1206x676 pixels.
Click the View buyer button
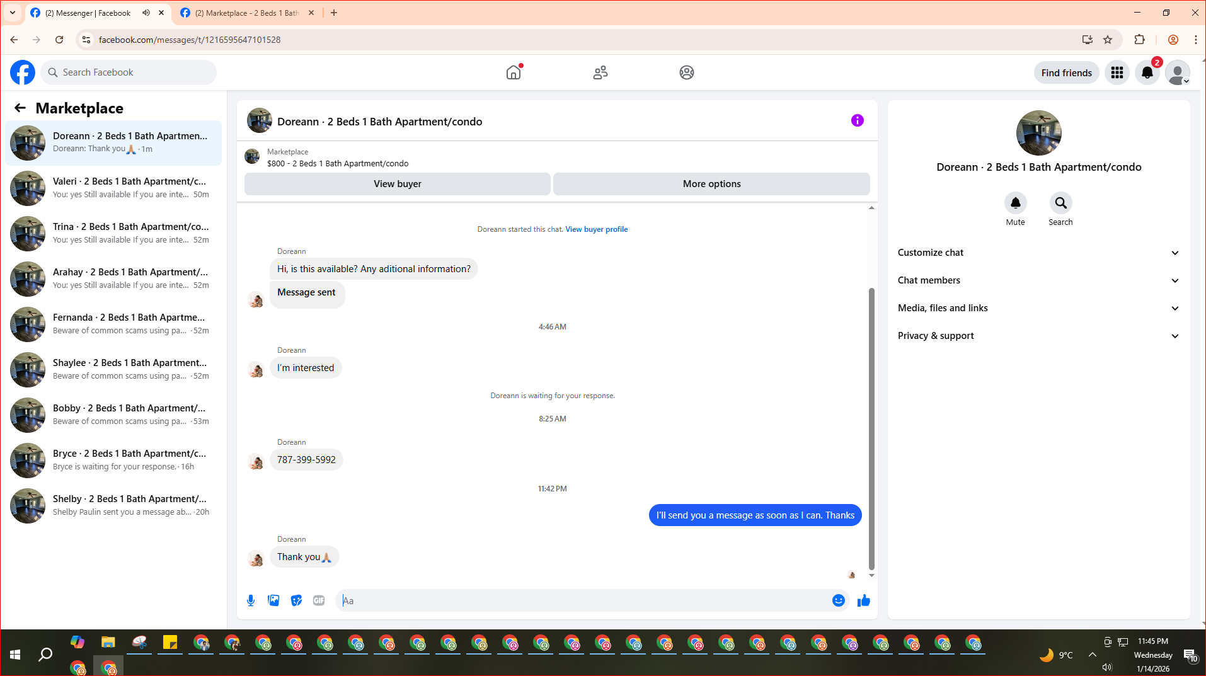point(398,184)
